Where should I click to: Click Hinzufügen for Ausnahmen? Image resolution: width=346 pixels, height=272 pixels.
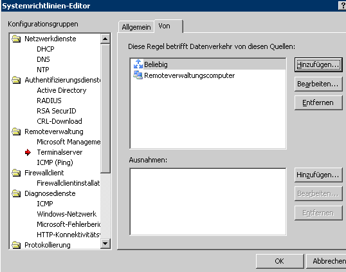pyautogui.click(x=318, y=175)
